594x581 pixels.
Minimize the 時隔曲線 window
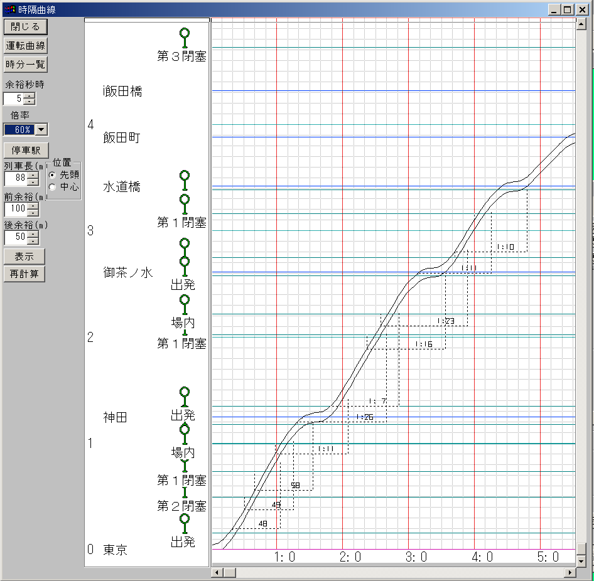tap(554, 10)
